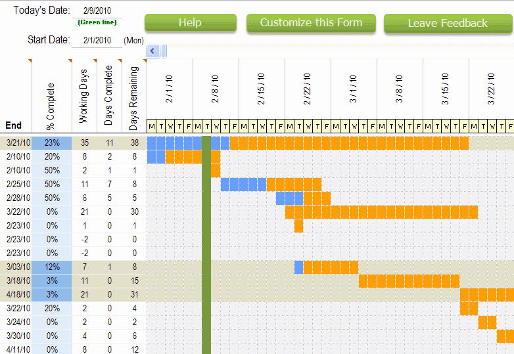Select the Start Date field 2/1/2010
This screenshot has width=514, height=354.
(97, 40)
